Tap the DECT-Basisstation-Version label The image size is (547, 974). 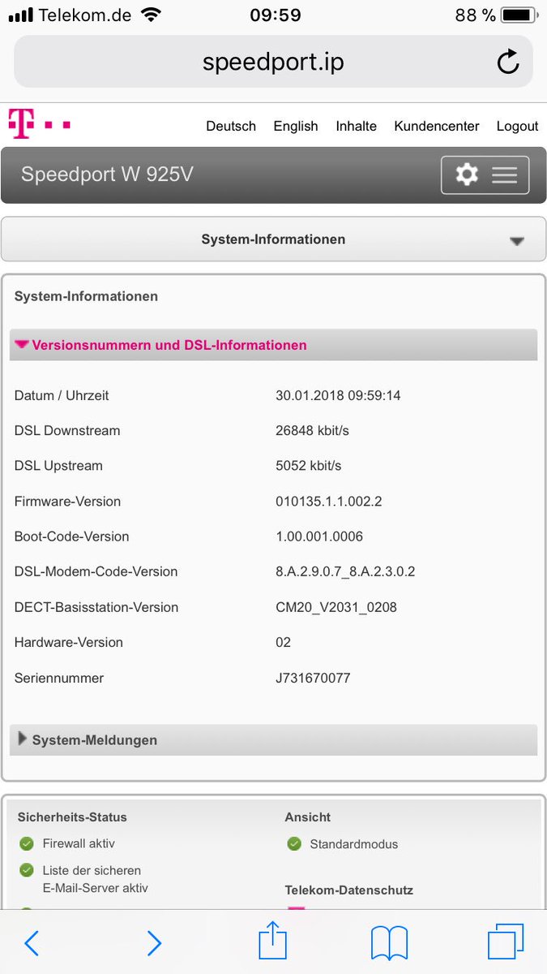pyautogui.click(x=96, y=607)
